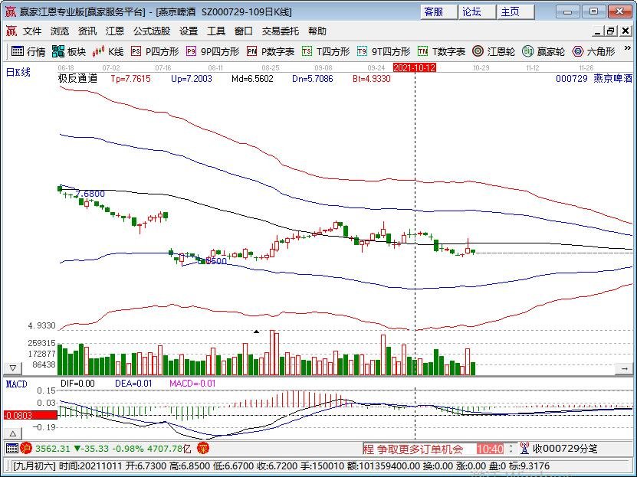Click the 日K线 period label
Screen dimensions: 637x477
18,72
